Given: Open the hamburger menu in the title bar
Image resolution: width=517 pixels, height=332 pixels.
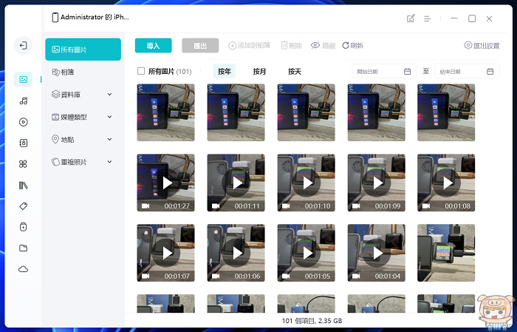Looking at the screenshot, I should (427, 18).
